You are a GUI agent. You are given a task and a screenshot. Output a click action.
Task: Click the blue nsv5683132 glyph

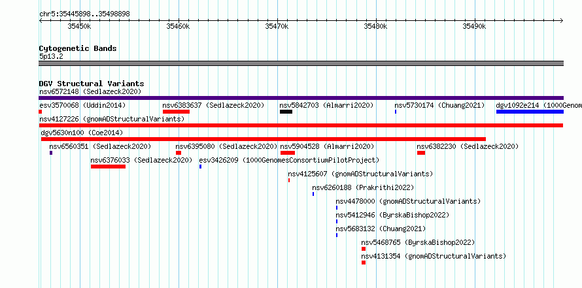[337, 235]
